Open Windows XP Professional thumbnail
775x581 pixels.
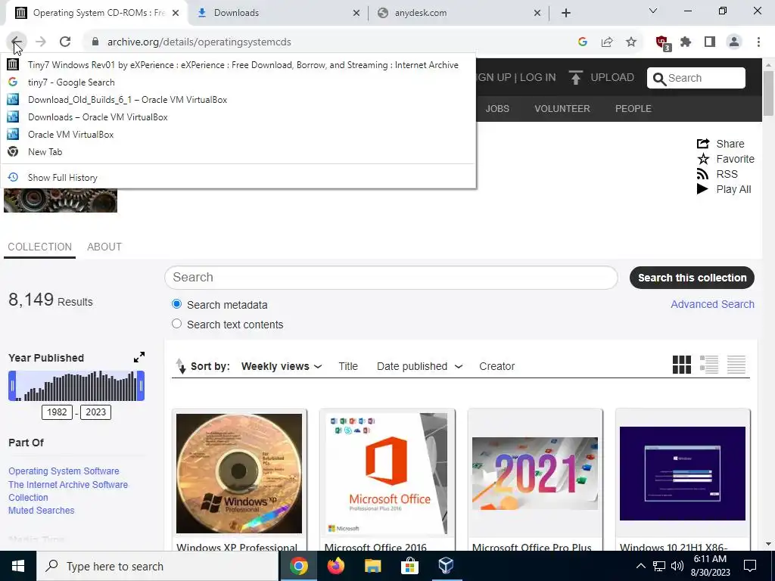pos(239,474)
